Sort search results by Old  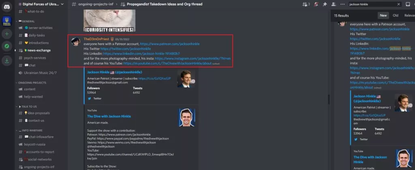click(x=396, y=15)
